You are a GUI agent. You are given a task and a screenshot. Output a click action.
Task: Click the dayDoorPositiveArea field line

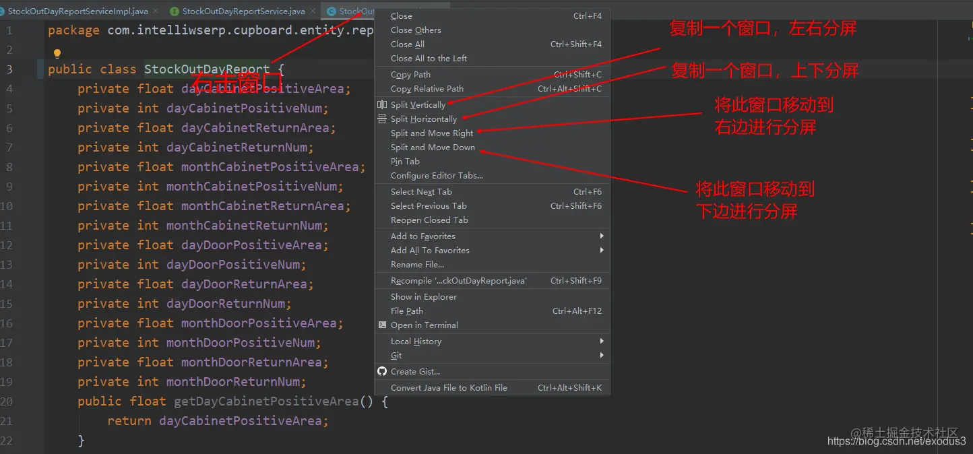[x=203, y=245]
